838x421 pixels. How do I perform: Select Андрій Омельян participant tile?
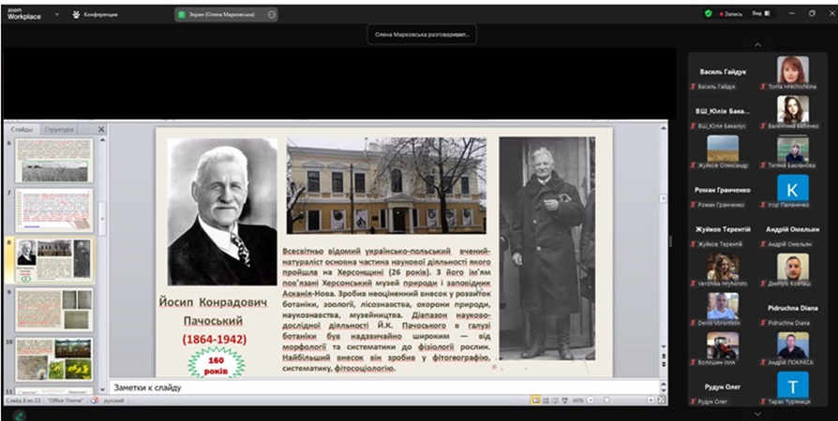pyautogui.click(x=793, y=229)
